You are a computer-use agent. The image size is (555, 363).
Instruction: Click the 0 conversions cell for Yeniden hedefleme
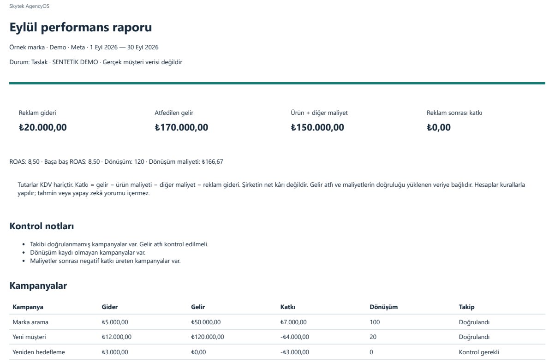click(x=371, y=352)
